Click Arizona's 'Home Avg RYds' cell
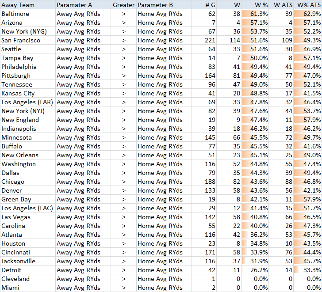The image size is (322, 292). click(x=164, y=23)
